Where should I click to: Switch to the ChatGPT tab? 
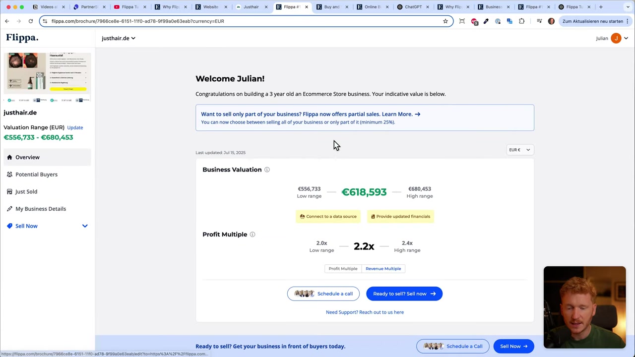pos(412,7)
